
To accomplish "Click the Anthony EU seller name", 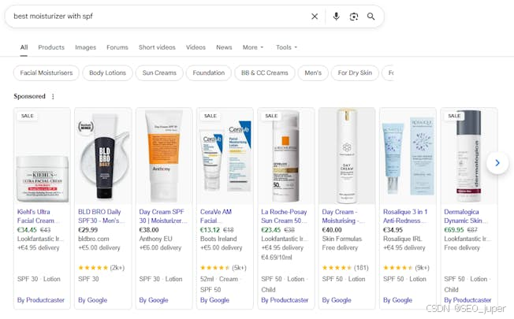I will [155, 239].
